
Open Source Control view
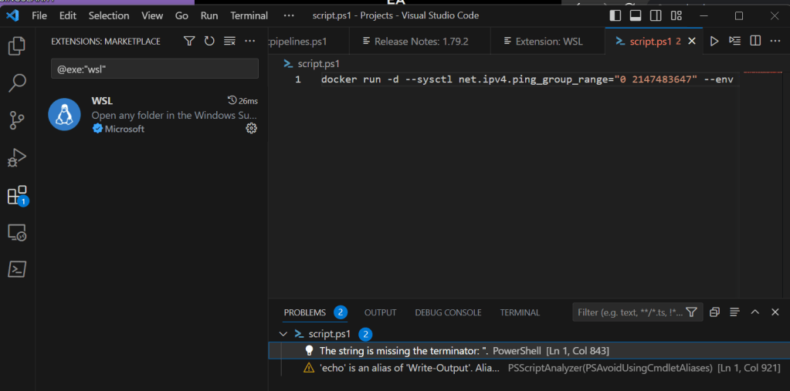tap(17, 121)
